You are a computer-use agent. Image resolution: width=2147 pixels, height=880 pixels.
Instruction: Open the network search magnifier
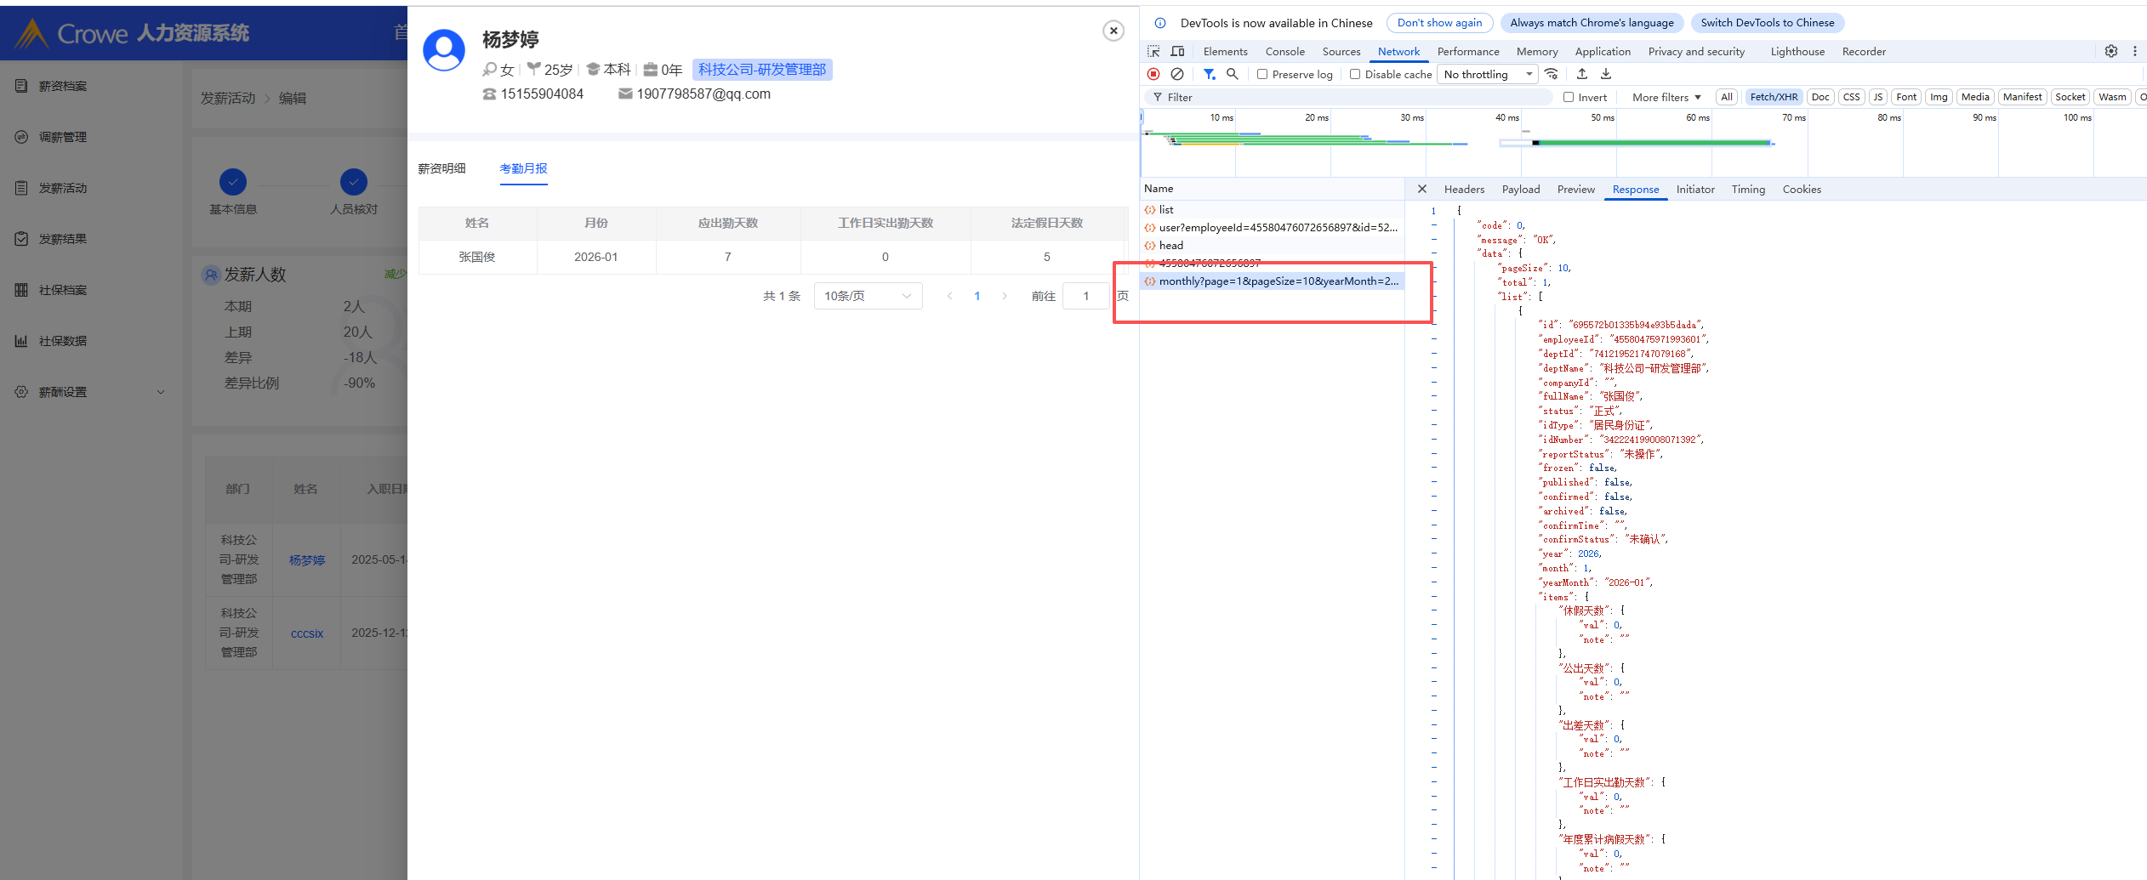[1233, 75]
